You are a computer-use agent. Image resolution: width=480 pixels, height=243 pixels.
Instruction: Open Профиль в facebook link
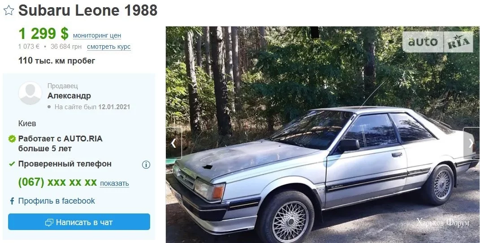point(56,201)
